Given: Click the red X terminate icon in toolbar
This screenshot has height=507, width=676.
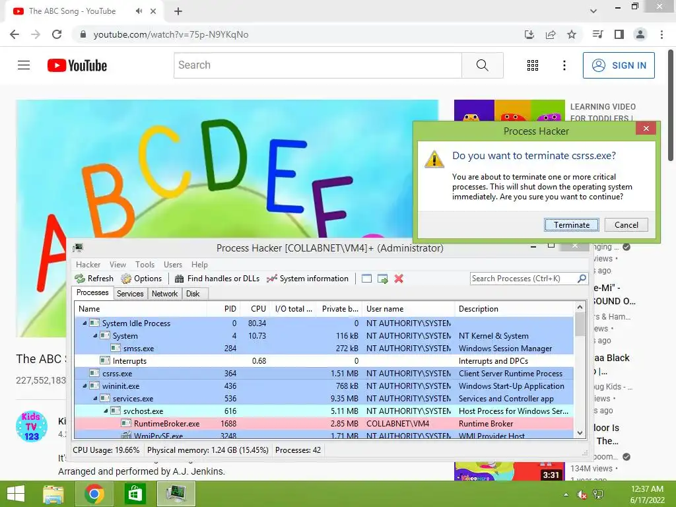Looking at the screenshot, I should (x=399, y=279).
